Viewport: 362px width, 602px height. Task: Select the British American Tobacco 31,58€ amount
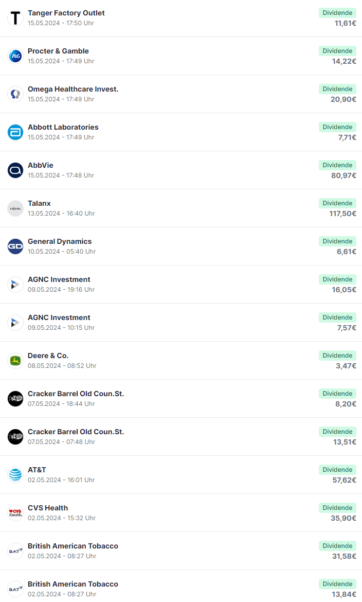(344, 556)
